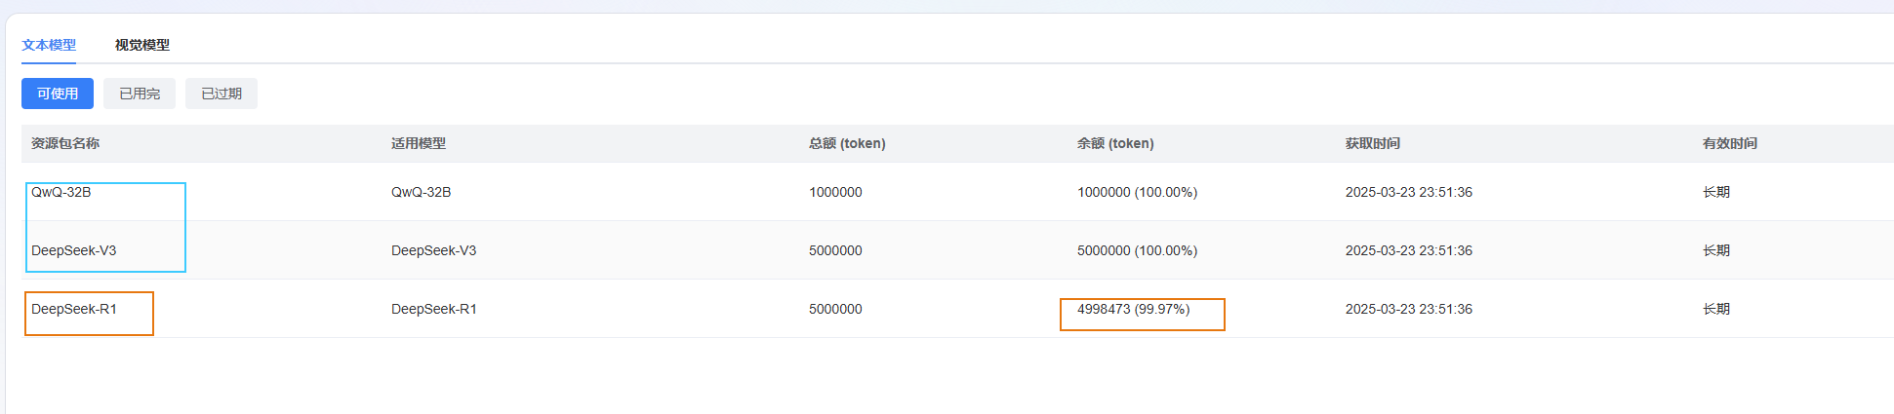Click the 总额 (token) column header

point(847,143)
